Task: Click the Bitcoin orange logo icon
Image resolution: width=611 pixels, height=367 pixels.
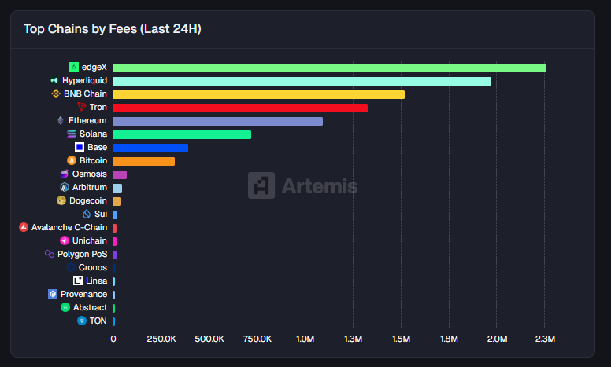Action: [72, 161]
